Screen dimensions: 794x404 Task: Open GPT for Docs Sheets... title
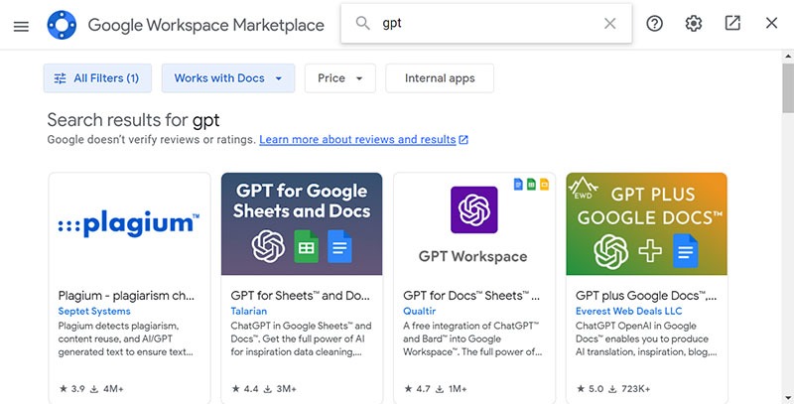(471, 296)
